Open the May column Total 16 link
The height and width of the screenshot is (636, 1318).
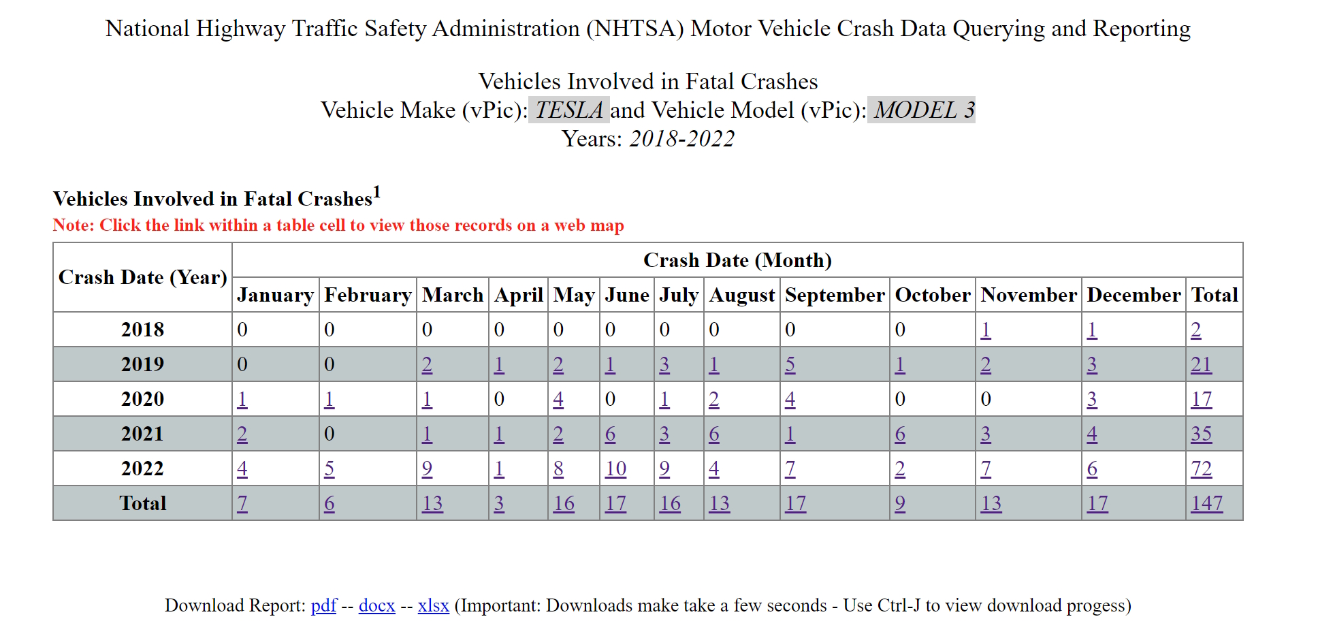(x=564, y=503)
